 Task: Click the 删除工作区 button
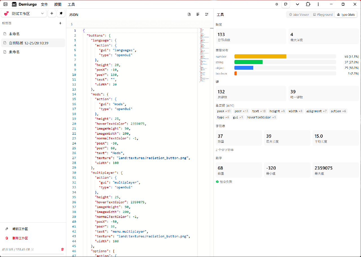[20, 238]
